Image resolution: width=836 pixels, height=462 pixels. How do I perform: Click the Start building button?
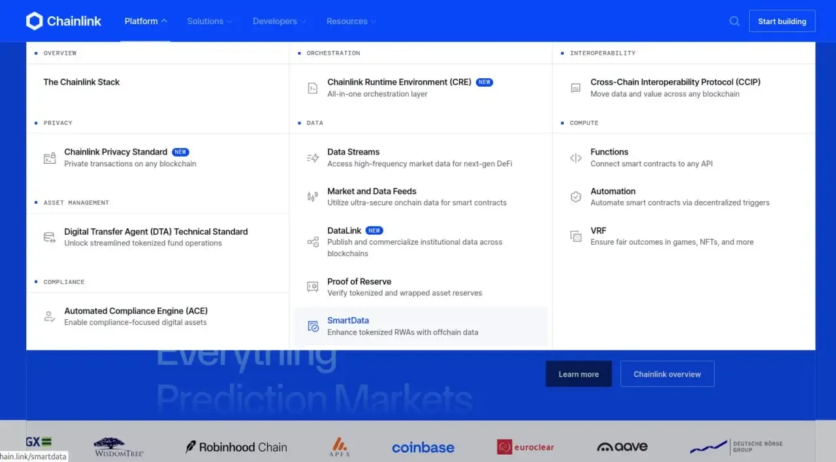pos(782,21)
